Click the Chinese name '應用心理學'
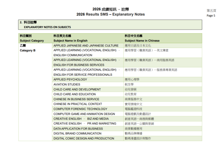The height and width of the screenshot is (157, 221). coord(132,79)
